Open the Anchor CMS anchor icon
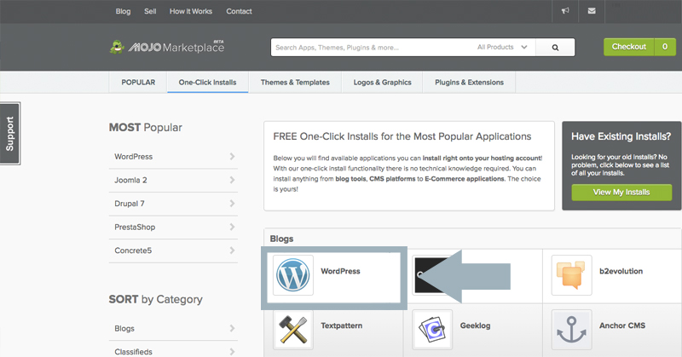The image size is (682, 357). 571,330
